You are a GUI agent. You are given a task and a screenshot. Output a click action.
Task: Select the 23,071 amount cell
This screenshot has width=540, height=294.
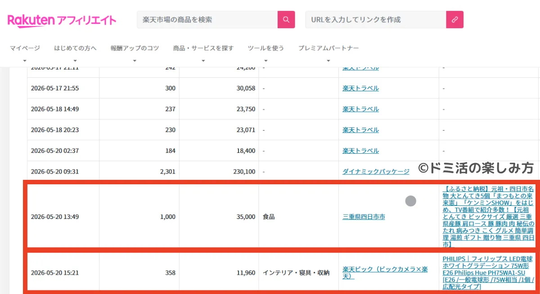click(219, 130)
